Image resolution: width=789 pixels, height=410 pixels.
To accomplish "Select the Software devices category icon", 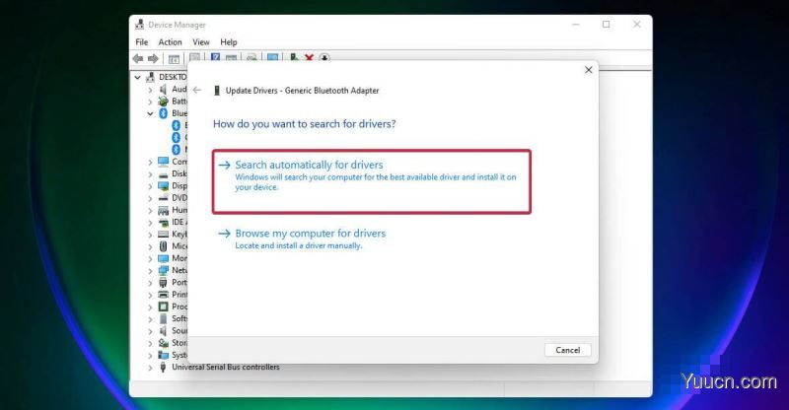I will (163, 318).
